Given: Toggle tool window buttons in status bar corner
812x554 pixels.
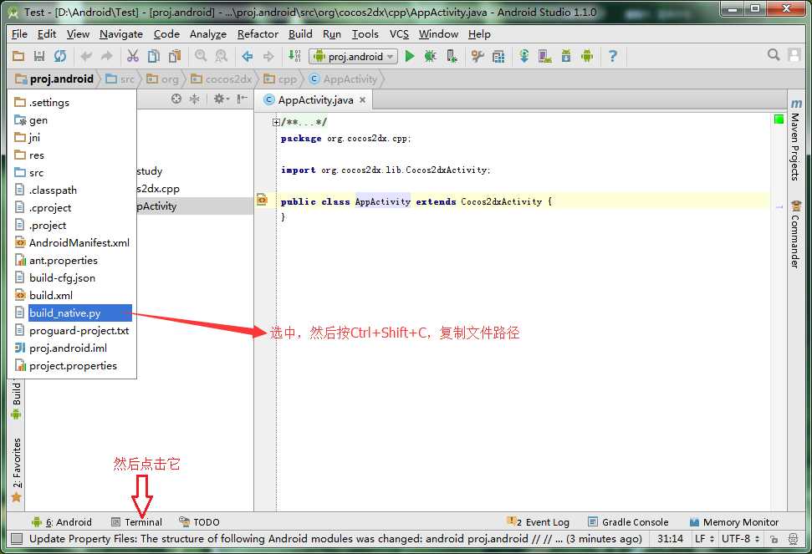Looking at the screenshot, I should 17,539.
